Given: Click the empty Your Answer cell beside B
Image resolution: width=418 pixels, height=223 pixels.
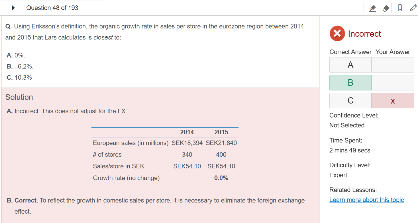Looking at the screenshot, I should coord(393,83).
